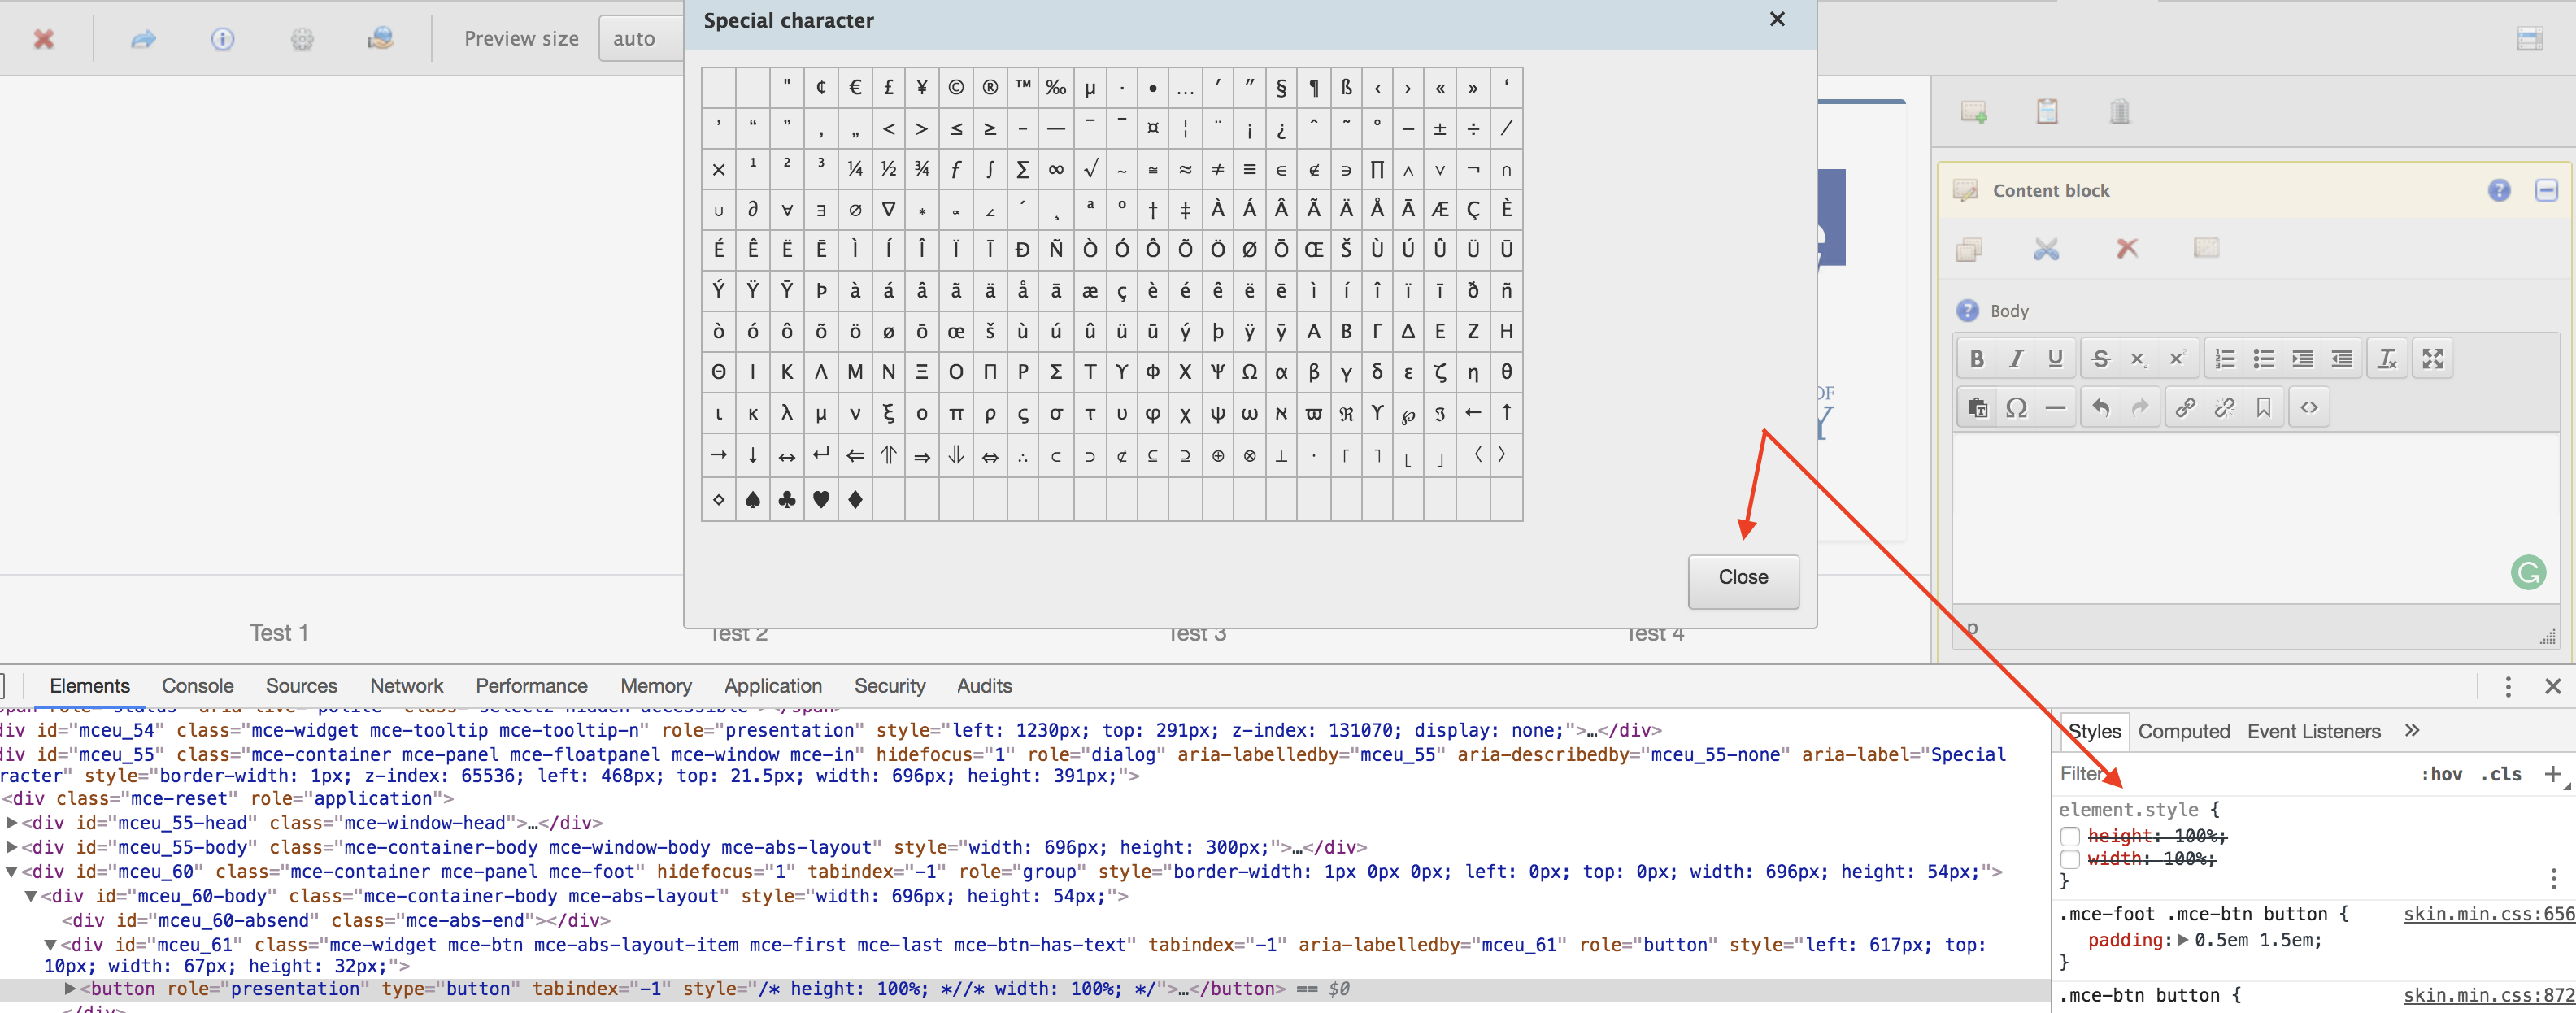Toggle element class editing via .cls button
The image size is (2576, 1013).
pyautogui.click(x=2501, y=774)
